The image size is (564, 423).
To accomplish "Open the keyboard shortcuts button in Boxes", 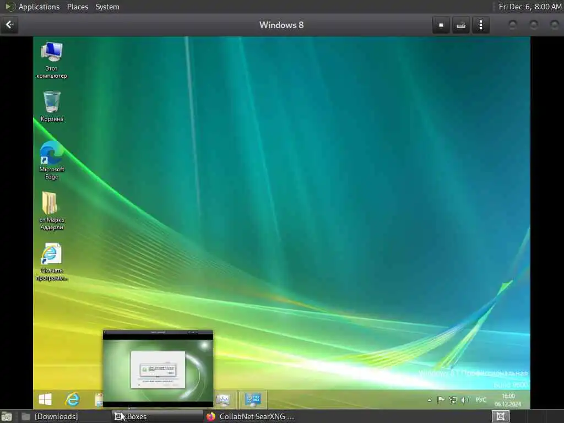I will [x=461, y=25].
